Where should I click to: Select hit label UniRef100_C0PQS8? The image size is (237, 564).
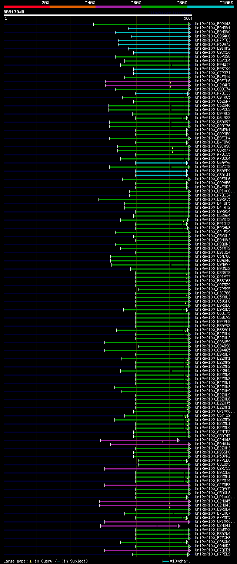[x=213, y=56]
